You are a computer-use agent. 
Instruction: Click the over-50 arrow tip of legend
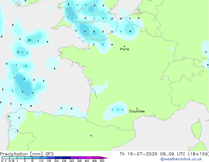[x=104, y=158]
